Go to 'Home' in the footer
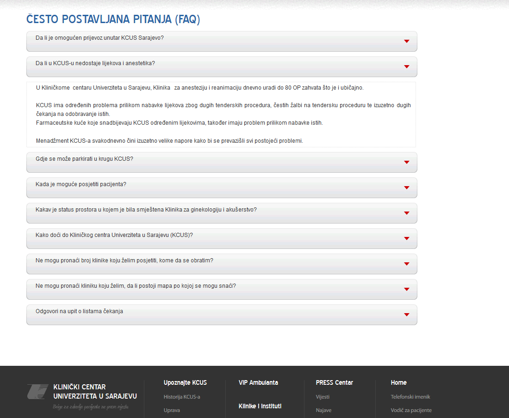This screenshot has height=418, width=509. [398, 382]
